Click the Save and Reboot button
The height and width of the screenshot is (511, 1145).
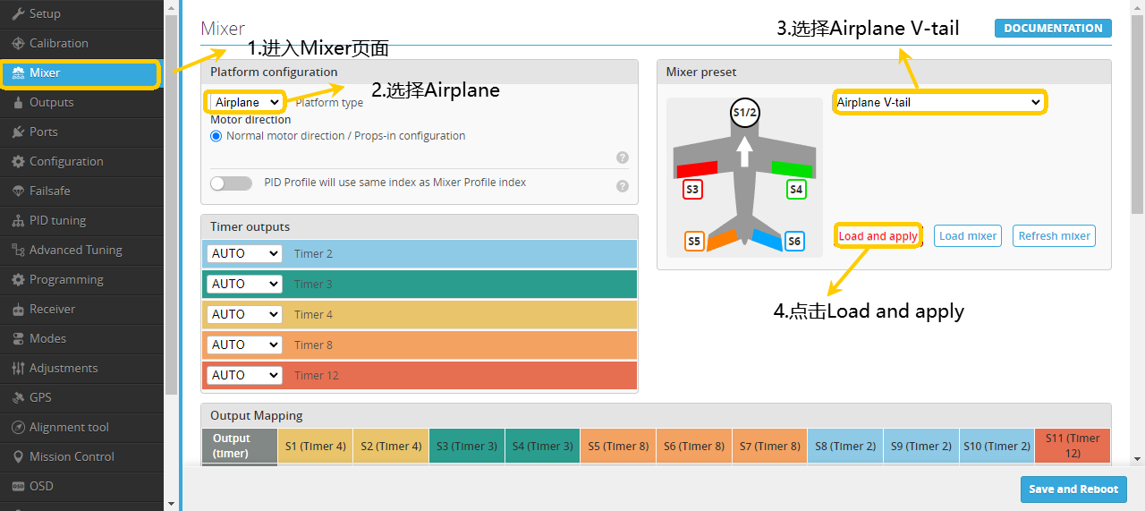click(x=1073, y=490)
